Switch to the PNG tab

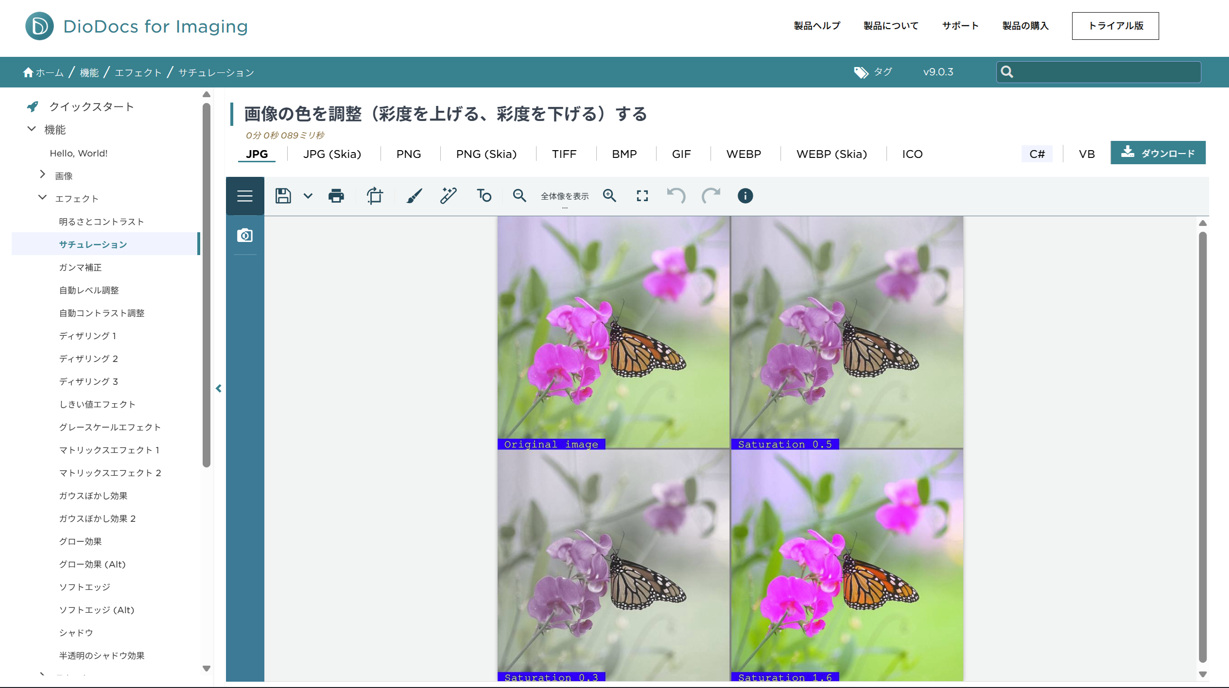point(409,154)
